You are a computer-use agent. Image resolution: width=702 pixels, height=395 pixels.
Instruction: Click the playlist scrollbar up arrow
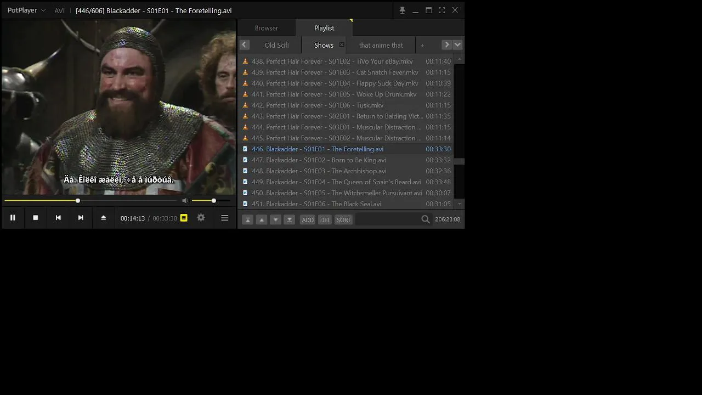pos(460,59)
